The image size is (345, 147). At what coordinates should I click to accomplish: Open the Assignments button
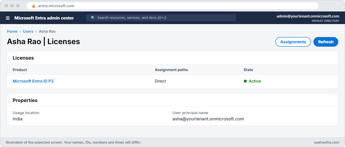pyautogui.click(x=293, y=42)
